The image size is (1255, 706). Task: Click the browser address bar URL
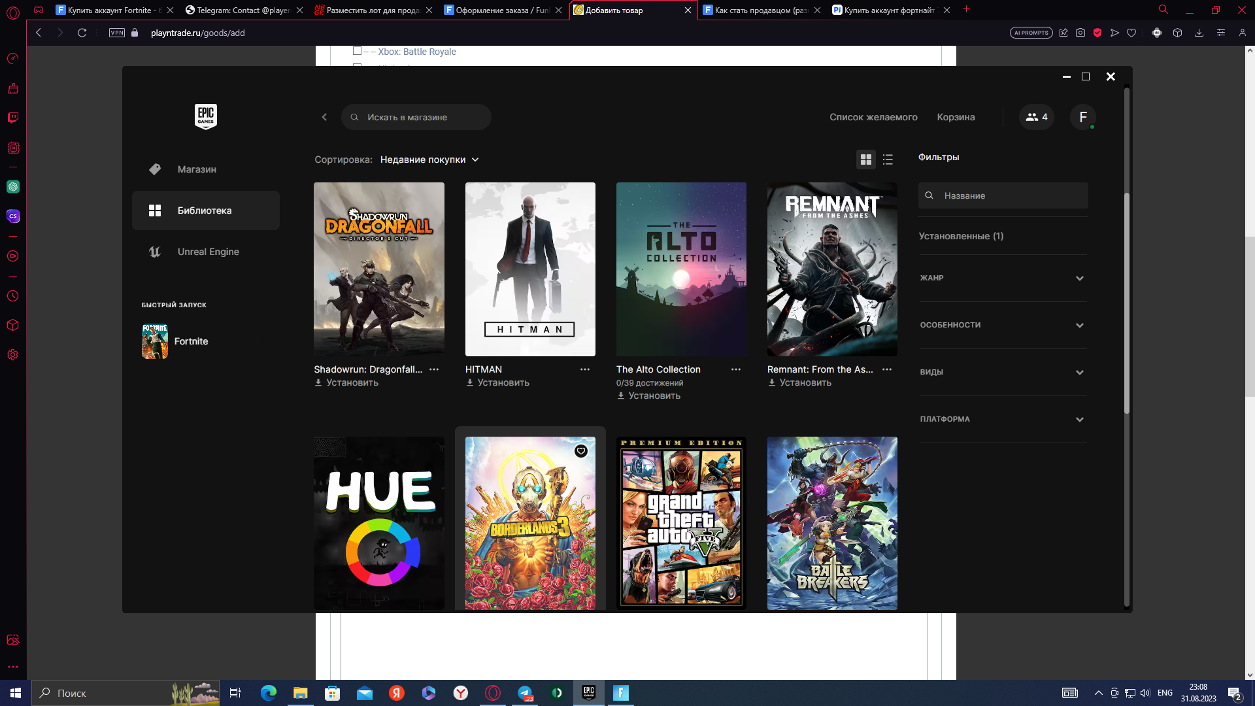(x=197, y=33)
